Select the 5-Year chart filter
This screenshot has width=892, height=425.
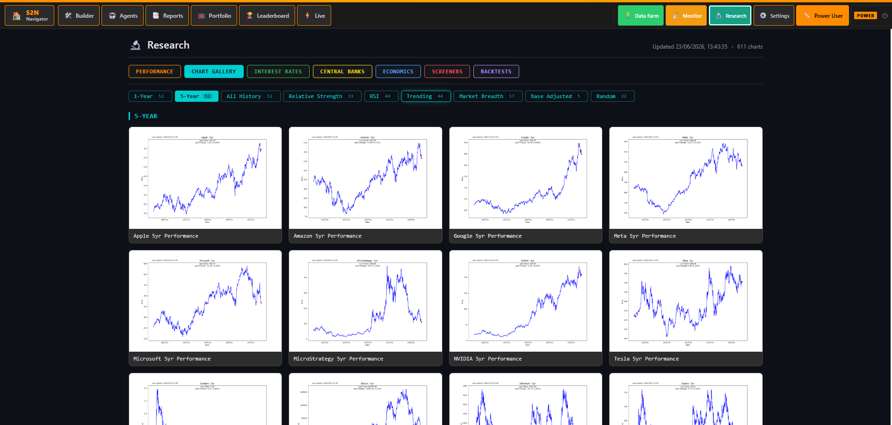196,96
